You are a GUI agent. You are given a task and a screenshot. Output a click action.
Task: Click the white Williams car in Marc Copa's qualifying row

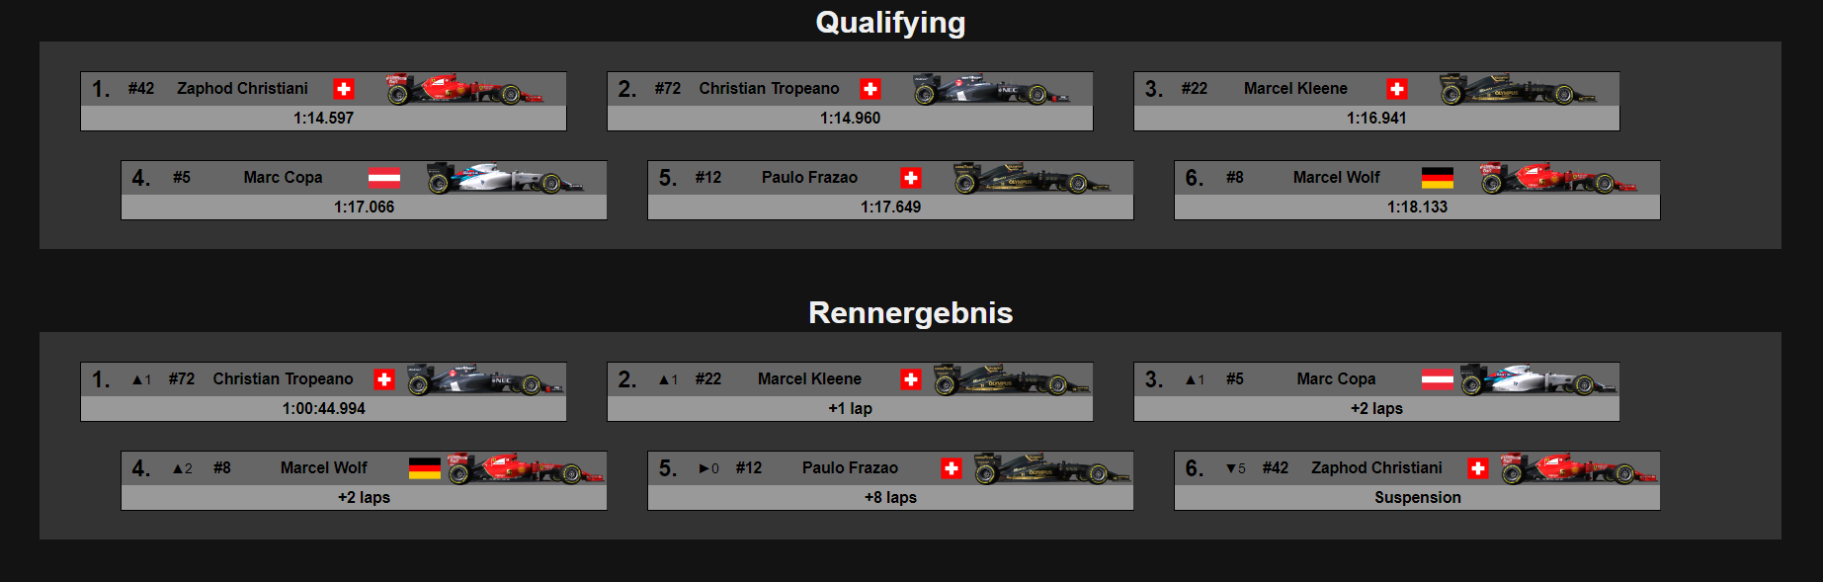coord(505,178)
